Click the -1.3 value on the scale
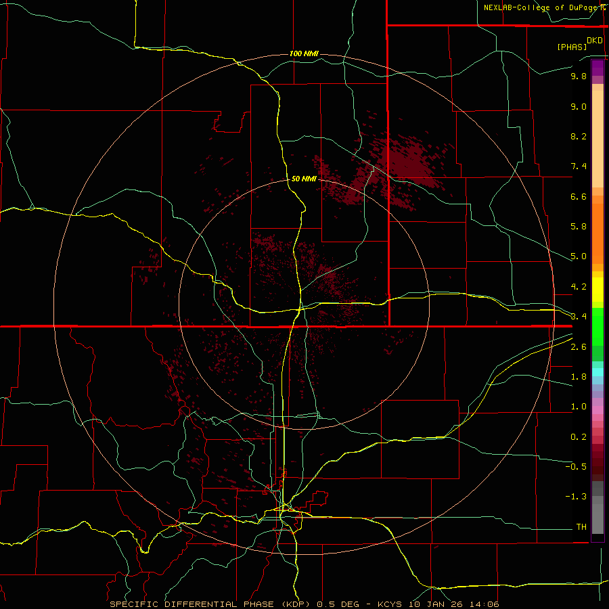Image resolution: width=609 pixels, height=609 pixels. click(x=576, y=497)
